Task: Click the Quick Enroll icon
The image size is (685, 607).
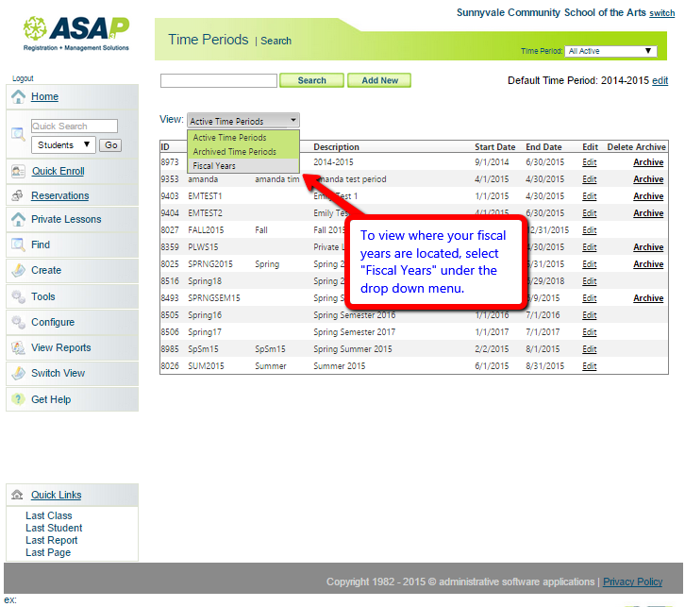Action: pyautogui.click(x=18, y=171)
